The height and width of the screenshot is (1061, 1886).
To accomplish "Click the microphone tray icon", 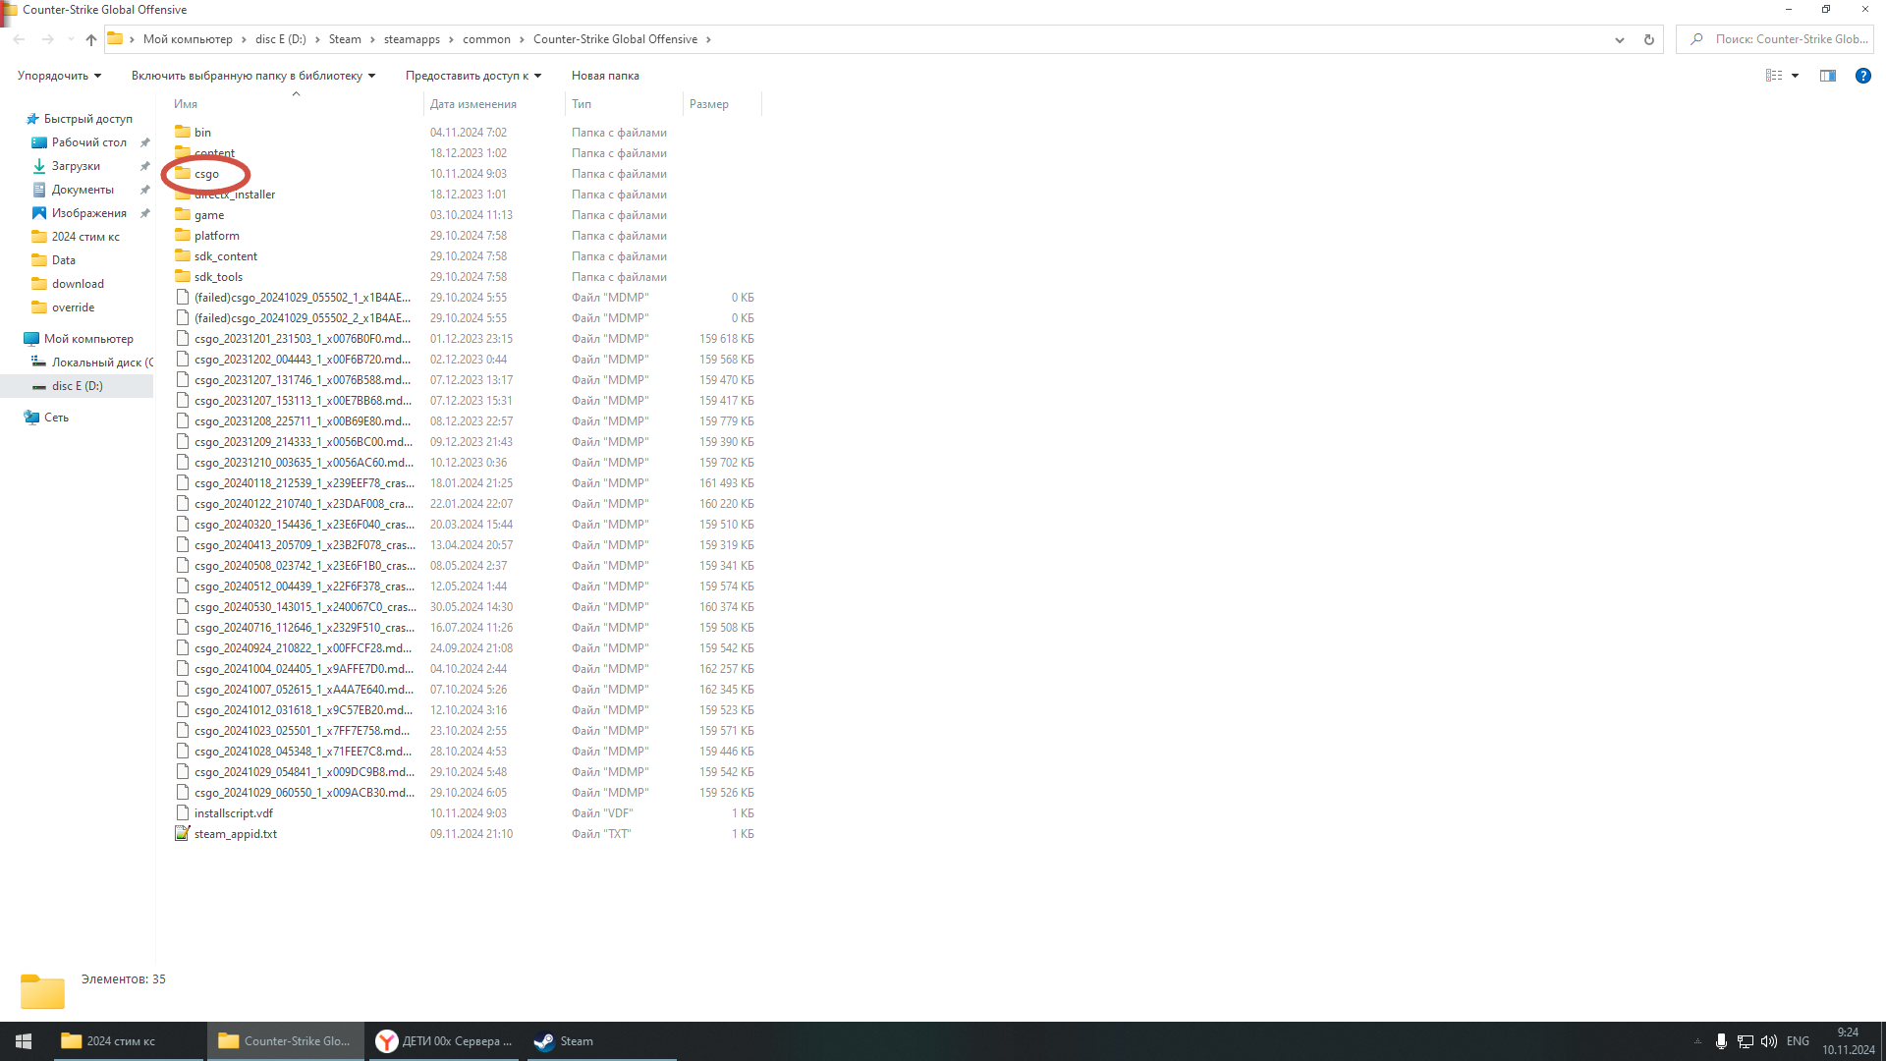I will pos(1721,1041).
